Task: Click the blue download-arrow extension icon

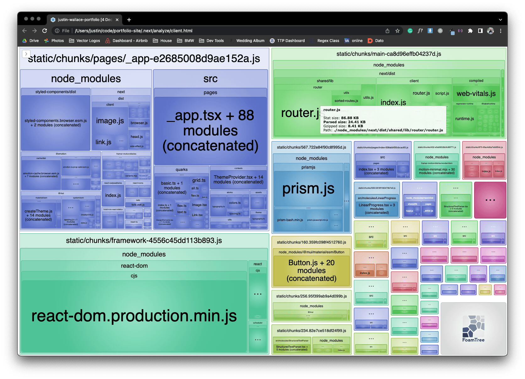Action: tap(430, 31)
